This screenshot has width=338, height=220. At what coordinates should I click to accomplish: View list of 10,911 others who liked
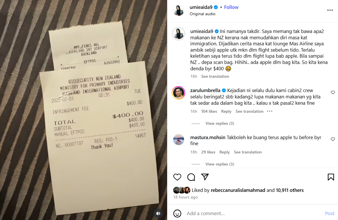290,190
